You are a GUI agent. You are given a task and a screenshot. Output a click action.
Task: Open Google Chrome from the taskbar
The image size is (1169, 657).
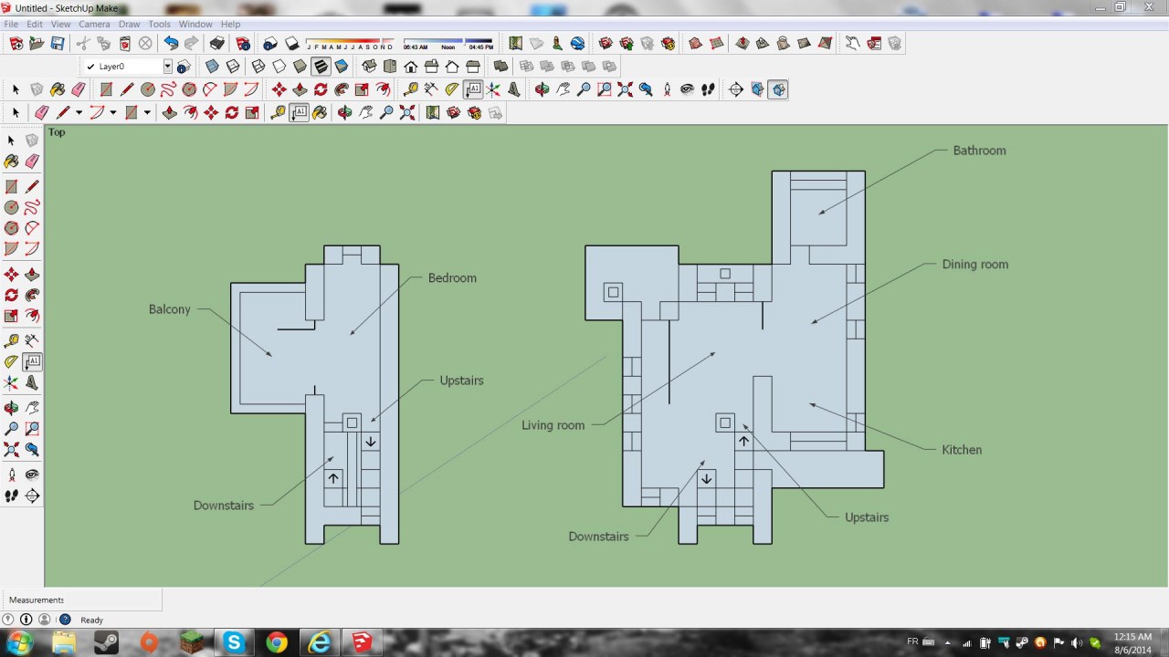coord(277,642)
